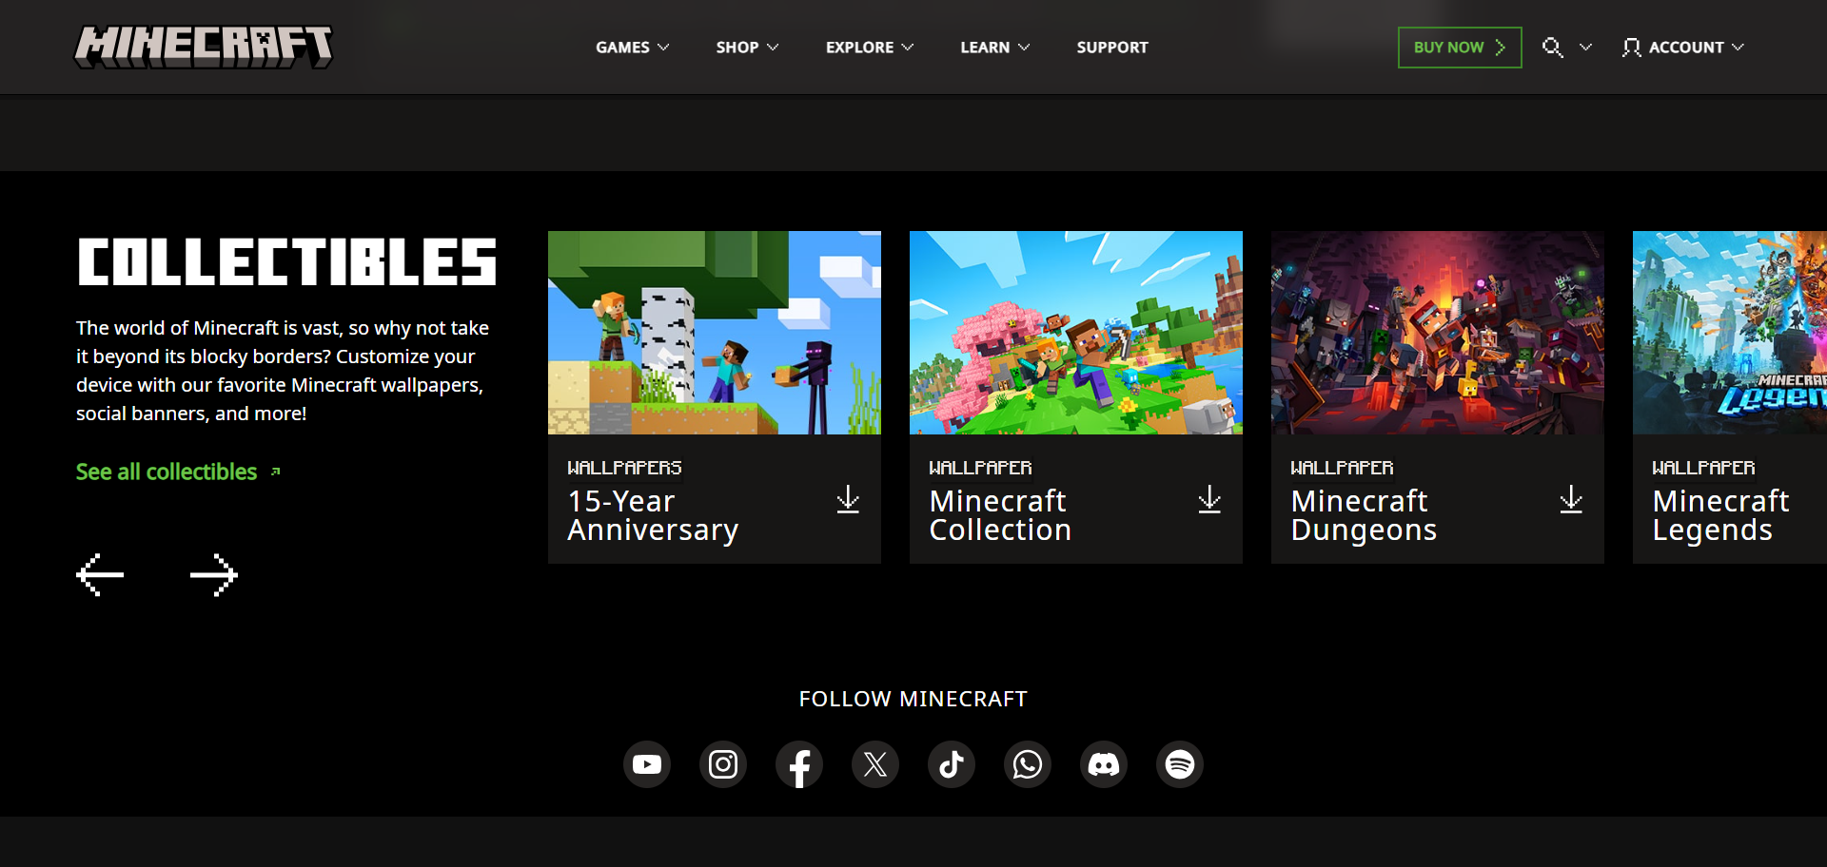Go to the Support page
Image resolution: width=1827 pixels, height=867 pixels.
(x=1111, y=48)
